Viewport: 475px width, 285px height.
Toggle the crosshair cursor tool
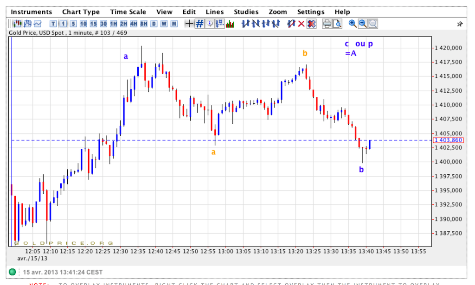pyautogui.click(x=189, y=24)
